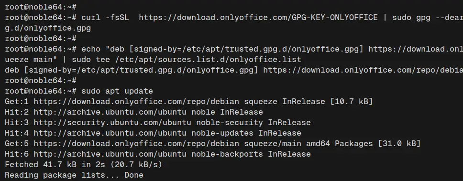Click the topmost empty root@noble64 prompt
Image resolution: width=463 pixels, height=181 pixels.
pos(41,7)
